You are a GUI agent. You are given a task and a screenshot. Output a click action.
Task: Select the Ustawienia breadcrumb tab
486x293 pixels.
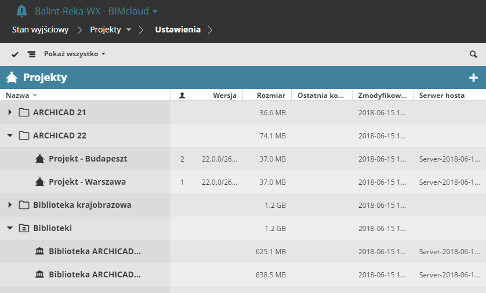177,30
